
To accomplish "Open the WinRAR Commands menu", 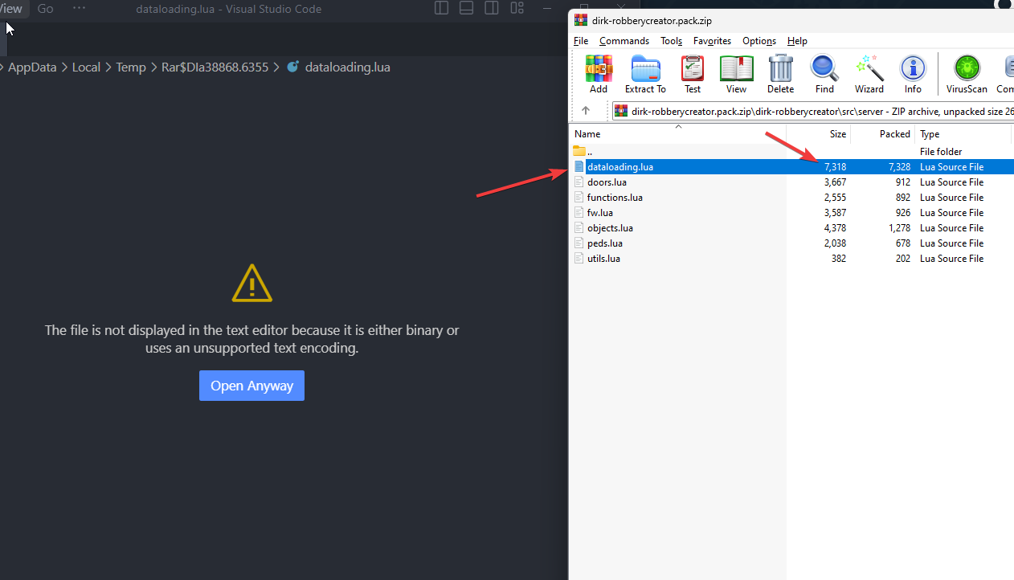I will (x=624, y=41).
